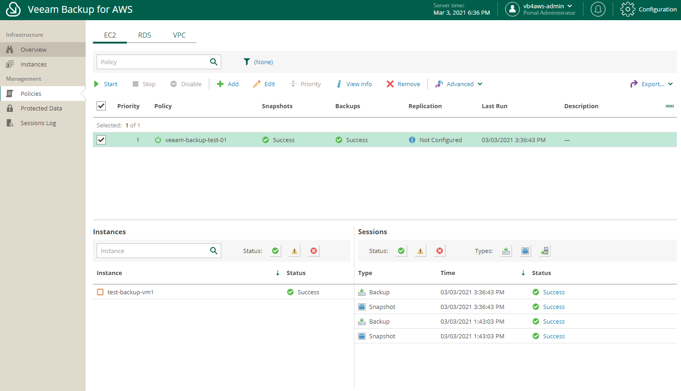Edit the selected policy
Image resolution: width=681 pixels, height=391 pixels.
click(x=264, y=84)
